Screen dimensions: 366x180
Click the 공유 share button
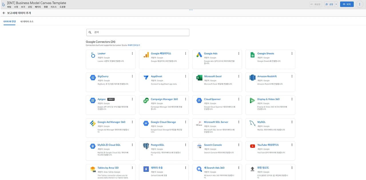(x=329, y=4)
